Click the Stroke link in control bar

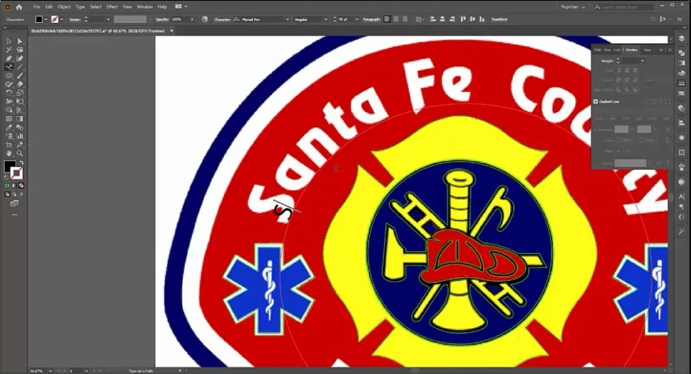tap(74, 20)
